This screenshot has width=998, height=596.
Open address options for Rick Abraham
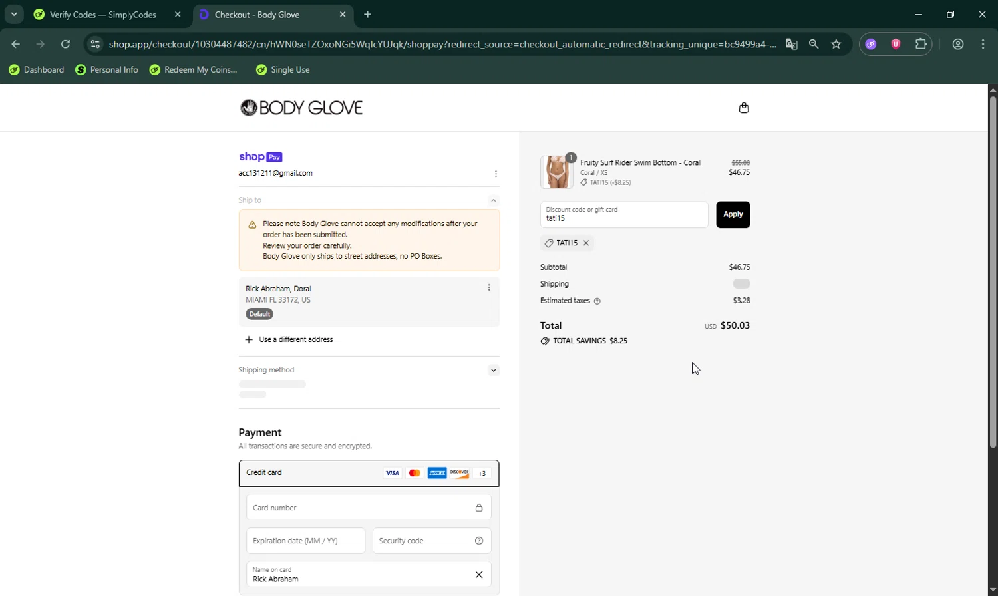point(489,288)
